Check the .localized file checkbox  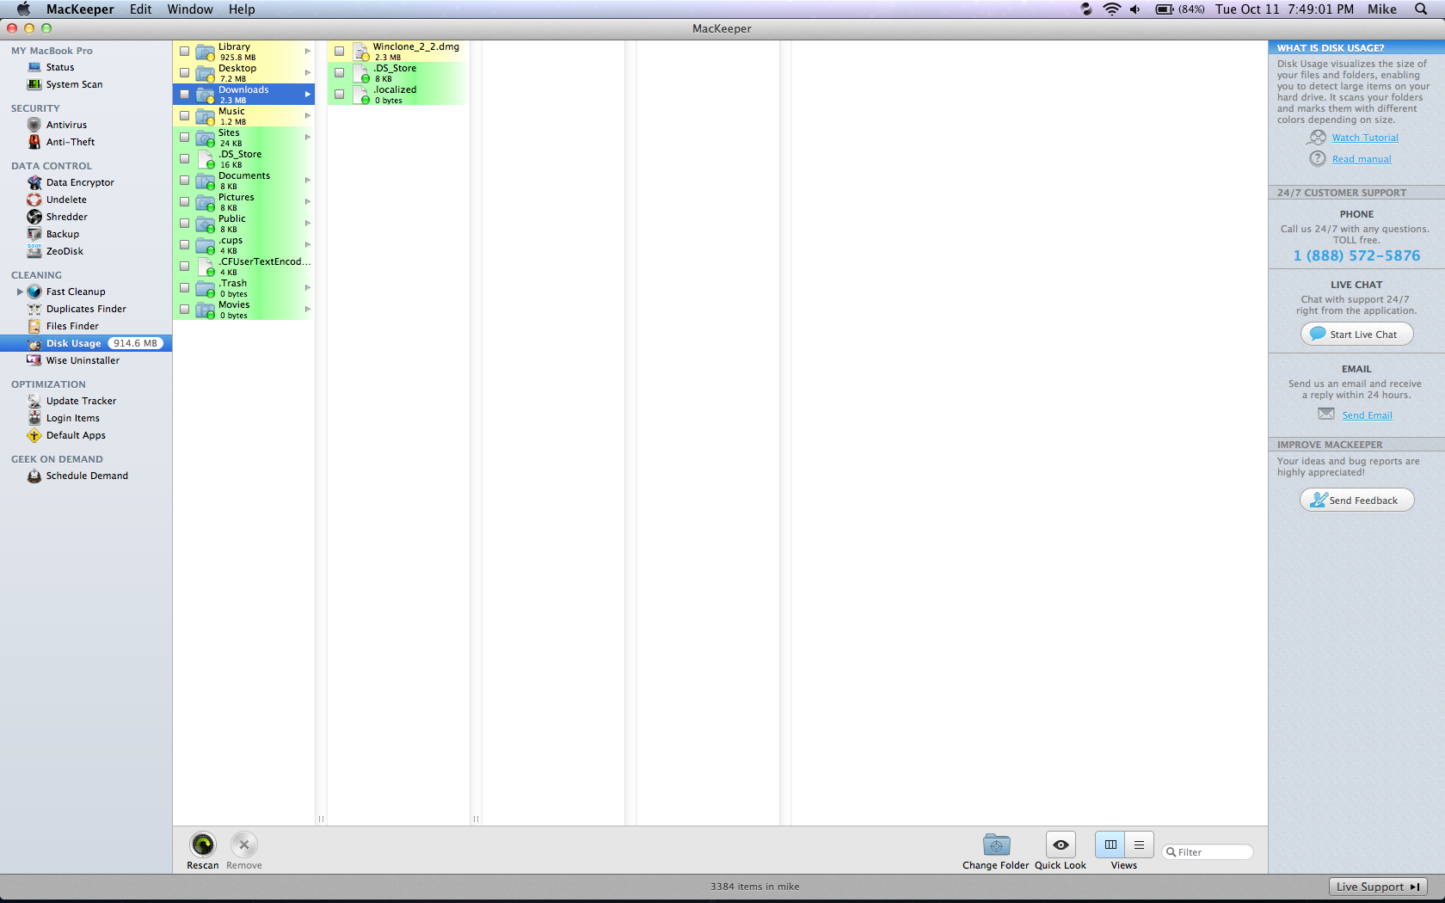tap(339, 95)
